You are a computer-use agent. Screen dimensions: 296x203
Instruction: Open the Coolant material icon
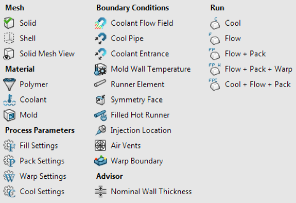coord(9,99)
